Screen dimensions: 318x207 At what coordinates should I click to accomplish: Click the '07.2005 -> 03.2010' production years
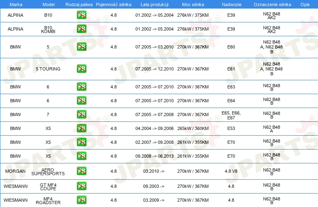point(155,47)
